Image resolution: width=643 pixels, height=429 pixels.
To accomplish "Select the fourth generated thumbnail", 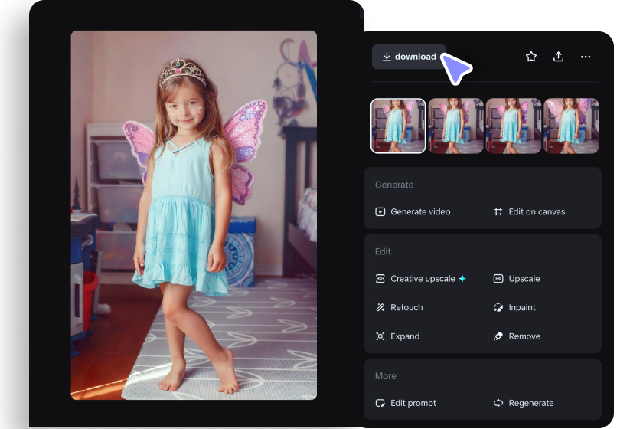I will click(x=571, y=126).
